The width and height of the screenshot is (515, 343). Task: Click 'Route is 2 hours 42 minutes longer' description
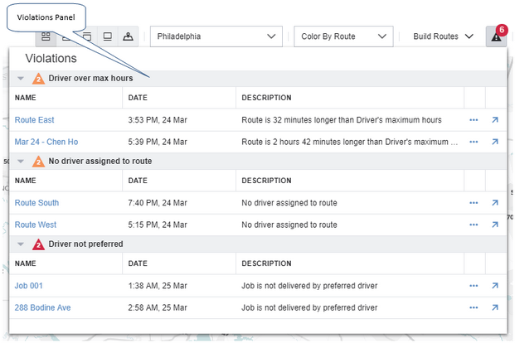pos(349,142)
